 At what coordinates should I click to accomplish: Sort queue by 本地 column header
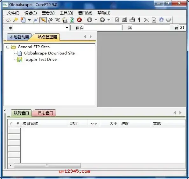[168, 124]
